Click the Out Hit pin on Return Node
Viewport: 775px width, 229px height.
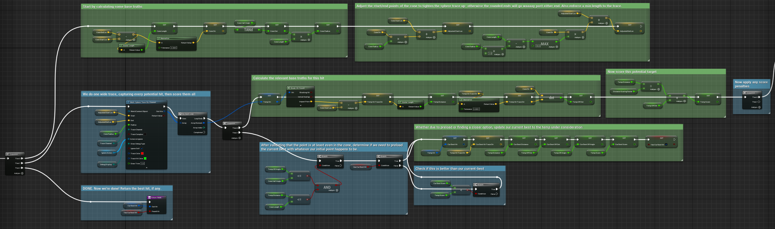150,207
